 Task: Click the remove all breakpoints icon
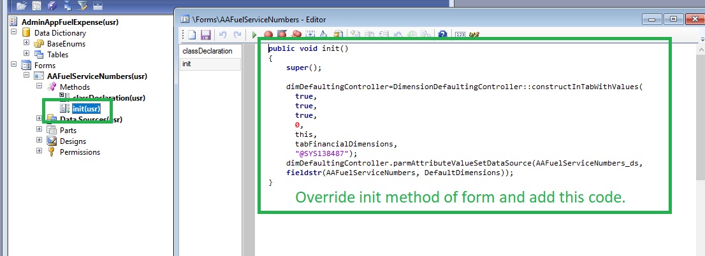coord(296,35)
